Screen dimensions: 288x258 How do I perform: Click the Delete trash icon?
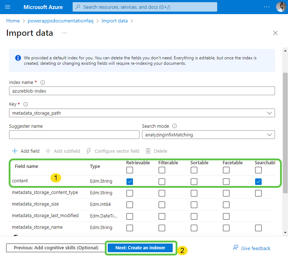tap(148, 151)
